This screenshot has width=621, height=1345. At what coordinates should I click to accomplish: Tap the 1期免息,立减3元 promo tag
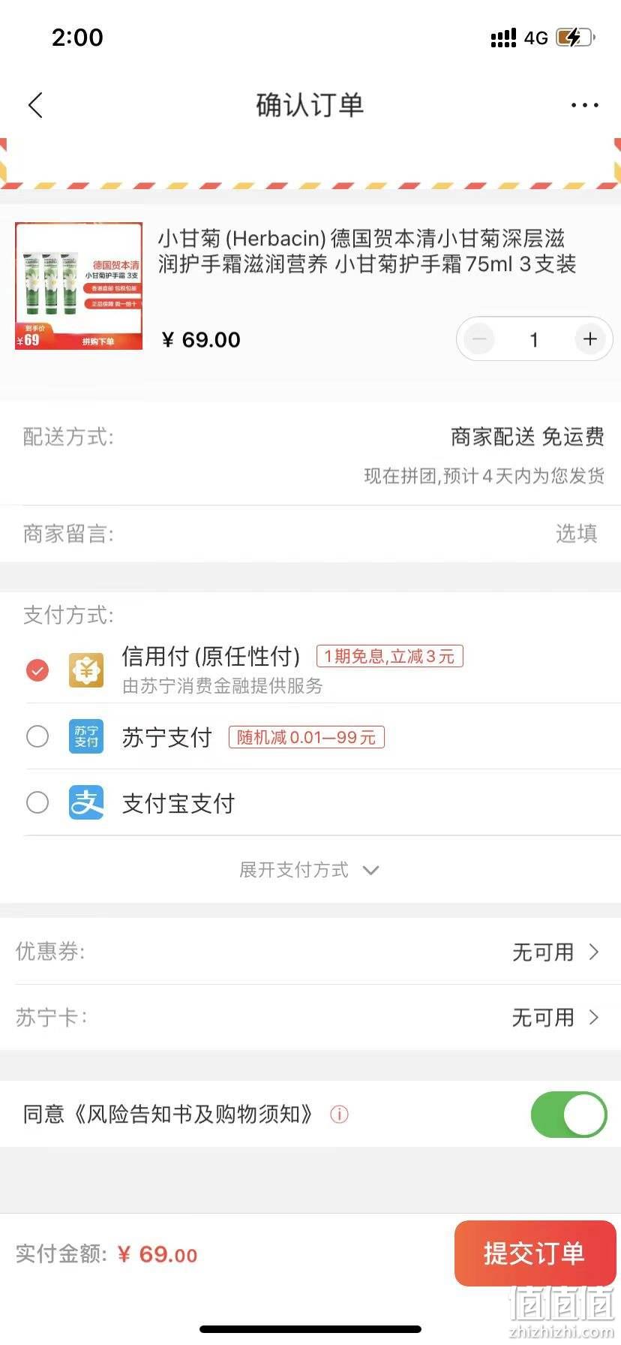(x=390, y=656)
